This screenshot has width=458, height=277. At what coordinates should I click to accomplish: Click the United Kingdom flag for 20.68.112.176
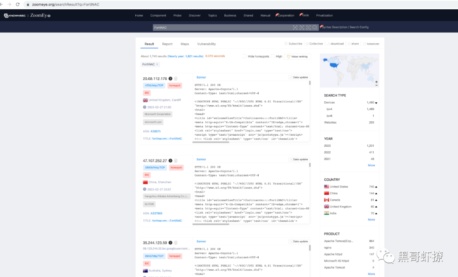pyautogui.click(x=145, y=100)
